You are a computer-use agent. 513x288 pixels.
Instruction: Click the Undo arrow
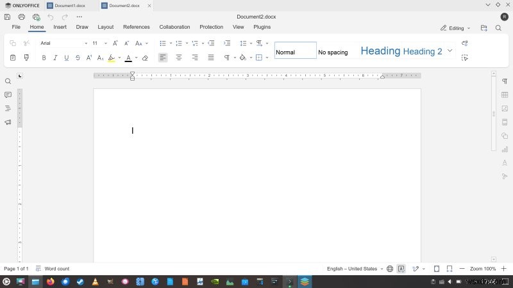click(x=51, y=17)
